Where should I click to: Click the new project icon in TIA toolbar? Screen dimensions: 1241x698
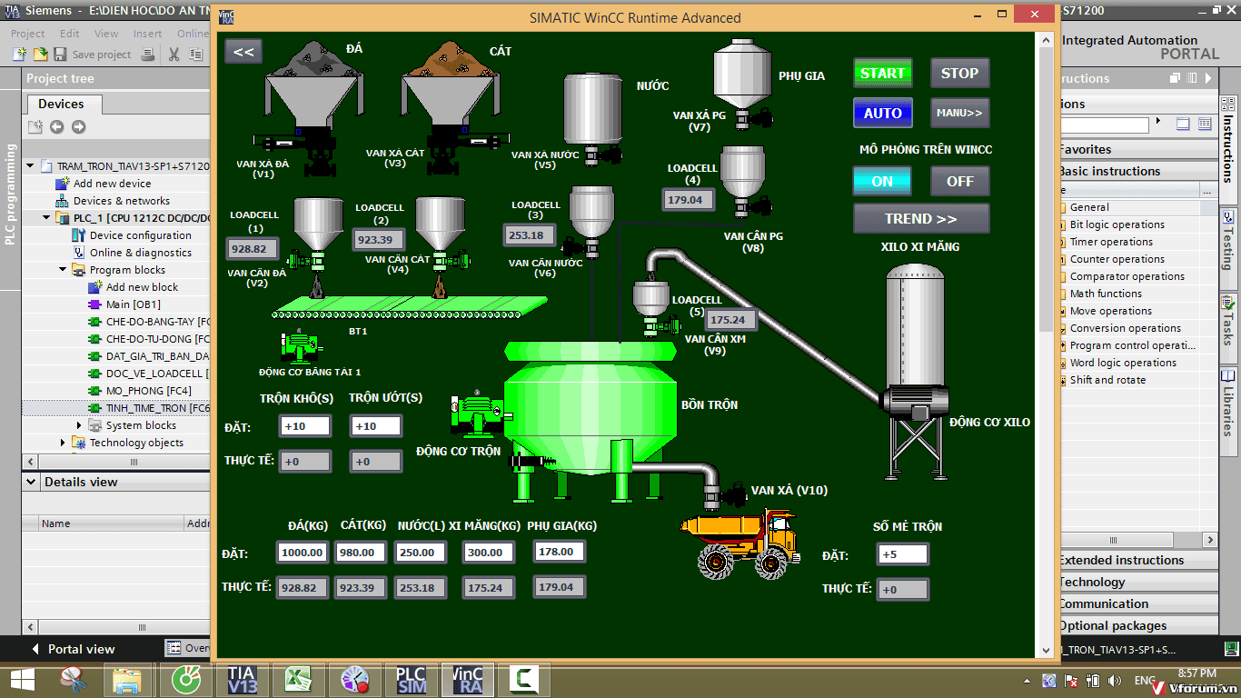point(18,55)
